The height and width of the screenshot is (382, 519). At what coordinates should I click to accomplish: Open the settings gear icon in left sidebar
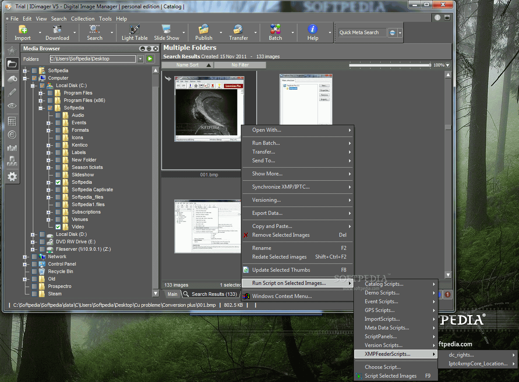(12, 177)
